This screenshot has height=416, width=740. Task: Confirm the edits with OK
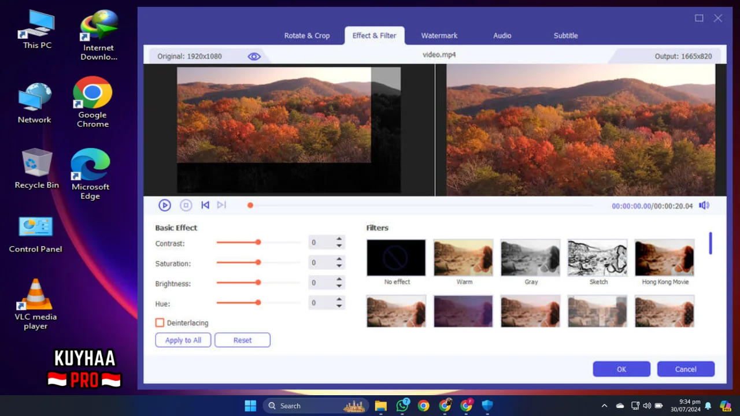coord(621,369)
